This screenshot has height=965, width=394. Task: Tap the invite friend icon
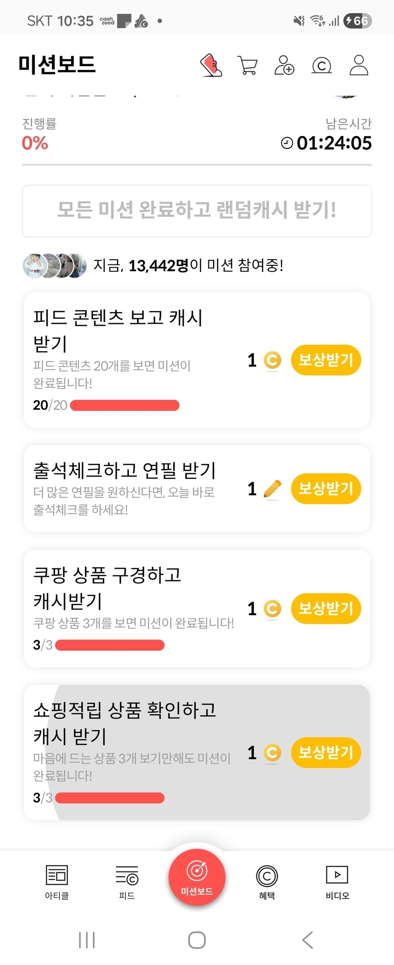284,65
